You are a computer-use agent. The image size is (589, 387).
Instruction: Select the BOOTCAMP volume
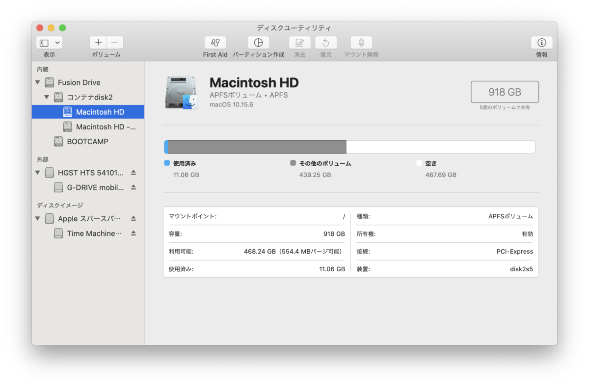pyautogui.click(x=88, y=141)
